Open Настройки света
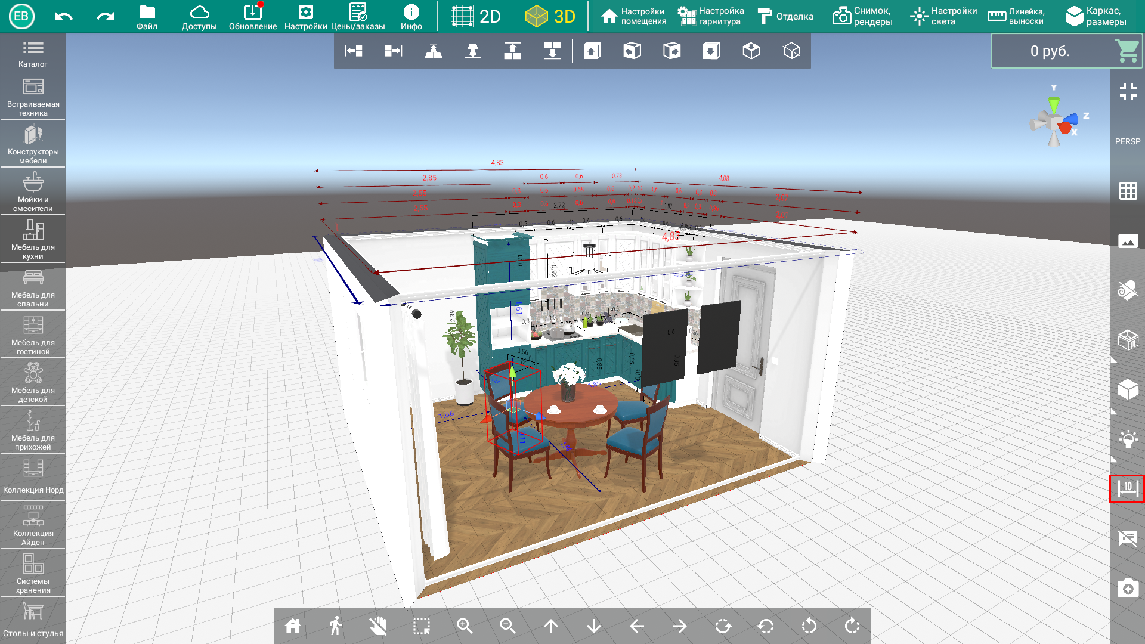Screen dimensions: 1145x644 tap(943, 16)
